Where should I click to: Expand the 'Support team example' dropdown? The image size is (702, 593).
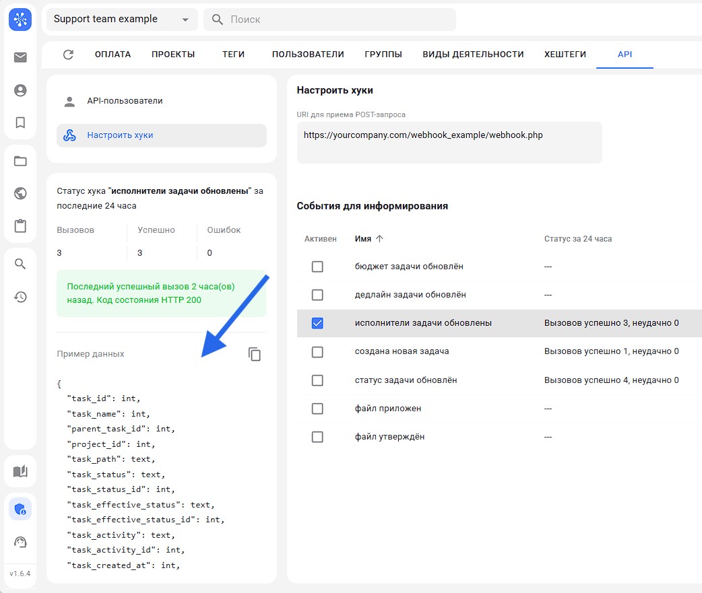click(x=185, y=20)
